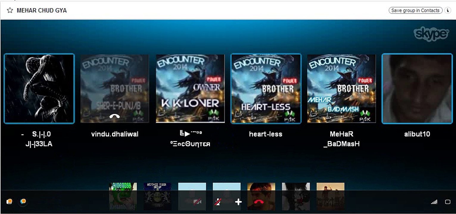Click the vindu.dhaliwal name label
The image size is (456, 214).
(115, 134)
